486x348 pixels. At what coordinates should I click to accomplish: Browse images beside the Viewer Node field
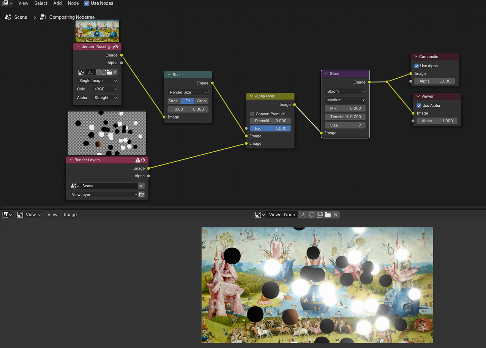click(x=260, y=215)
